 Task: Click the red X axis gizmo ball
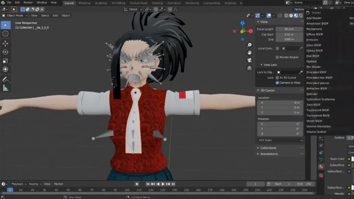click(251, 31)
